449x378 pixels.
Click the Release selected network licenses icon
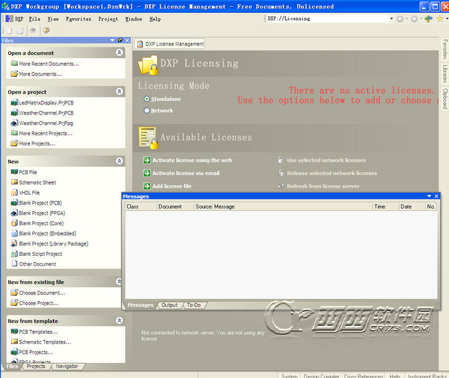(281, 173)
